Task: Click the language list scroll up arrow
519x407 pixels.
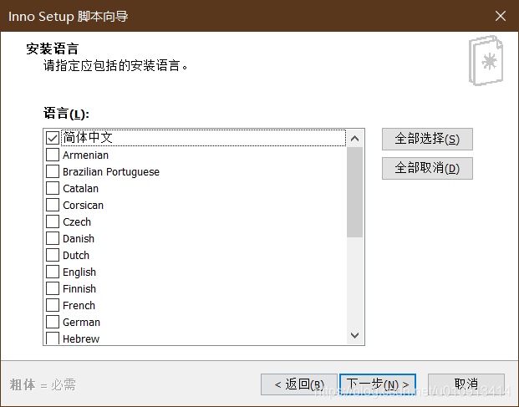Action: click(x=355, y=139)
